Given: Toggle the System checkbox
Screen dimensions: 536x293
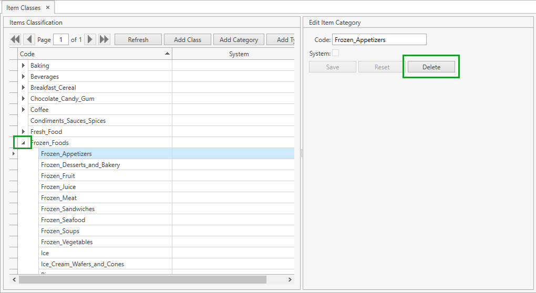Looking at the screenshot, I should tap(335, 53).
